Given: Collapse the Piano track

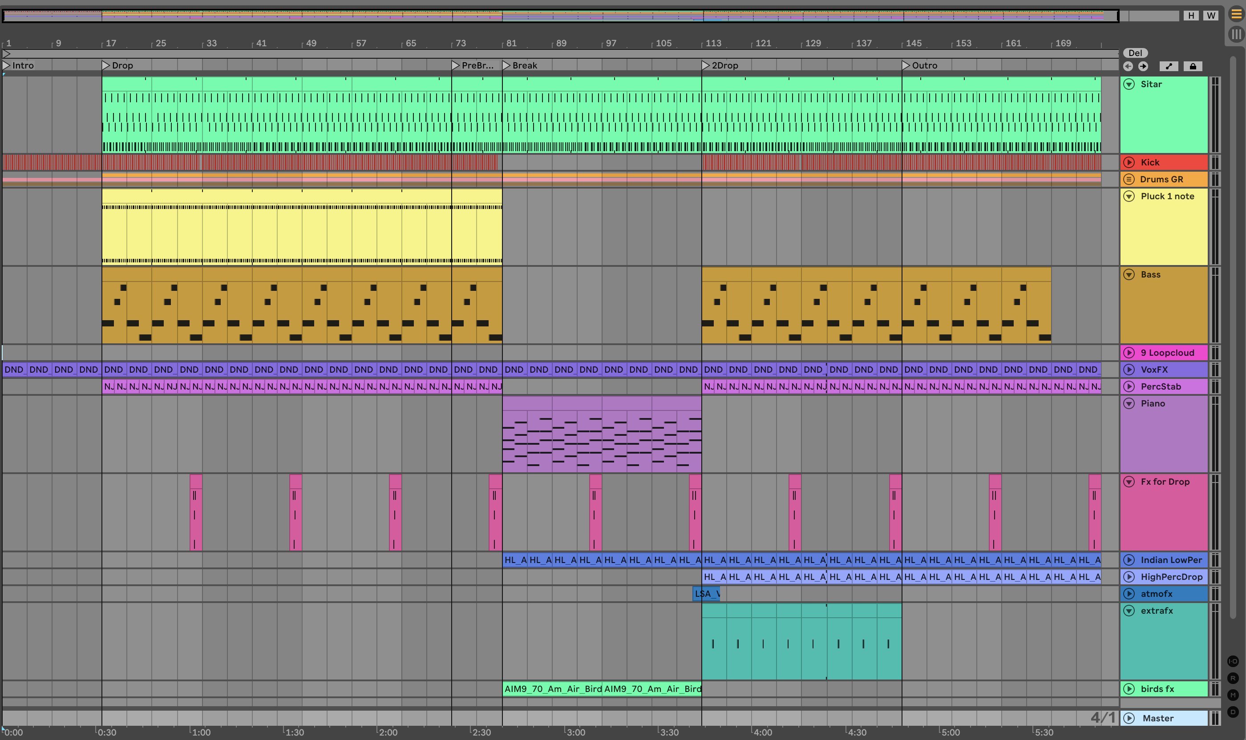Looking at the screenshot, I should (x=1129, y=403).
